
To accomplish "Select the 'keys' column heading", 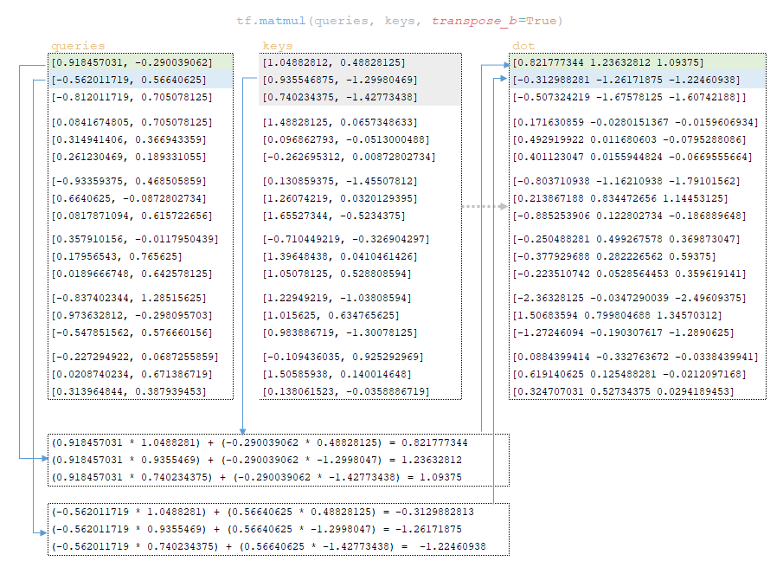I will point(278,46).
